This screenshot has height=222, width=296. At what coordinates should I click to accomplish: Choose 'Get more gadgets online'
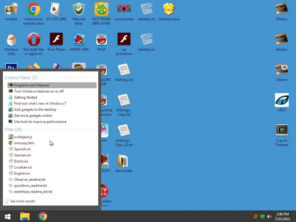(52, 115)
